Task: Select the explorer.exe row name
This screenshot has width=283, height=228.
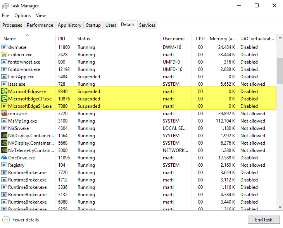Action: click(x=20, y=55)
